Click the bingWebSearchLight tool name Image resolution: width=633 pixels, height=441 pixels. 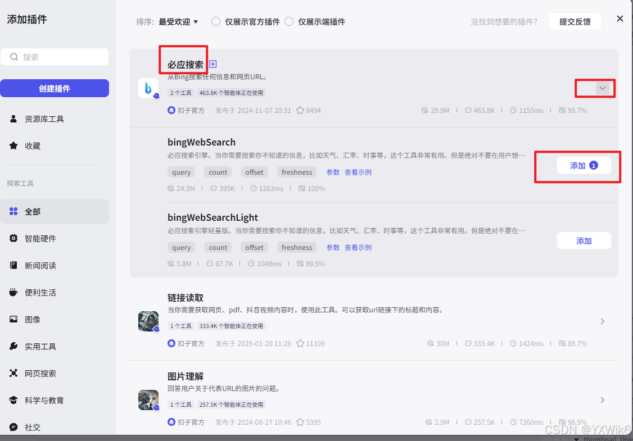click(x=212, y=217)
